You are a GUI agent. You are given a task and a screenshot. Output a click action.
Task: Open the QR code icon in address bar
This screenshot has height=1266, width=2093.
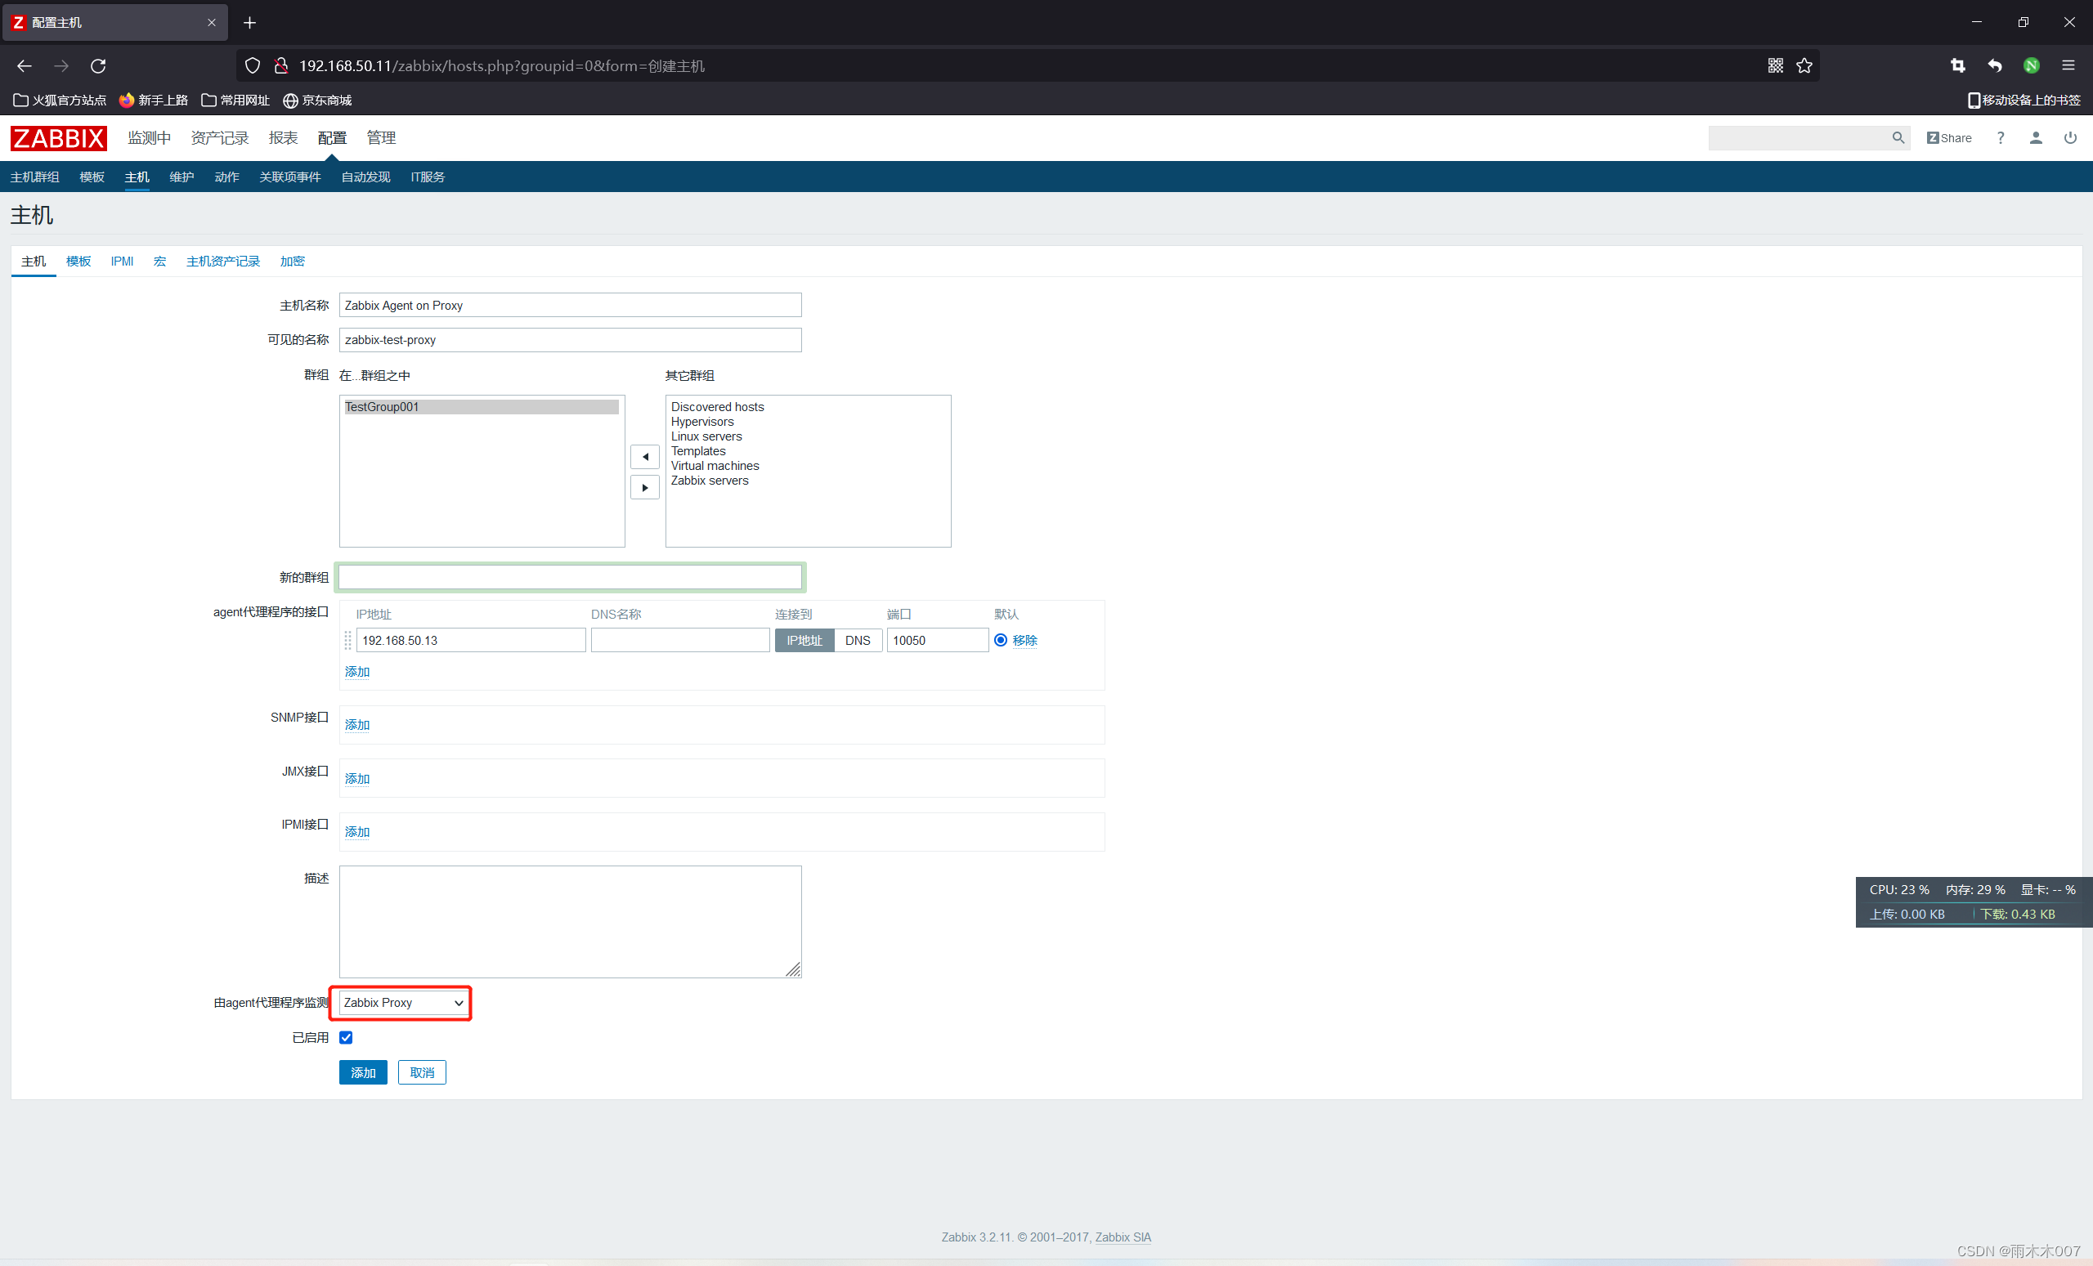(1775, 65)
